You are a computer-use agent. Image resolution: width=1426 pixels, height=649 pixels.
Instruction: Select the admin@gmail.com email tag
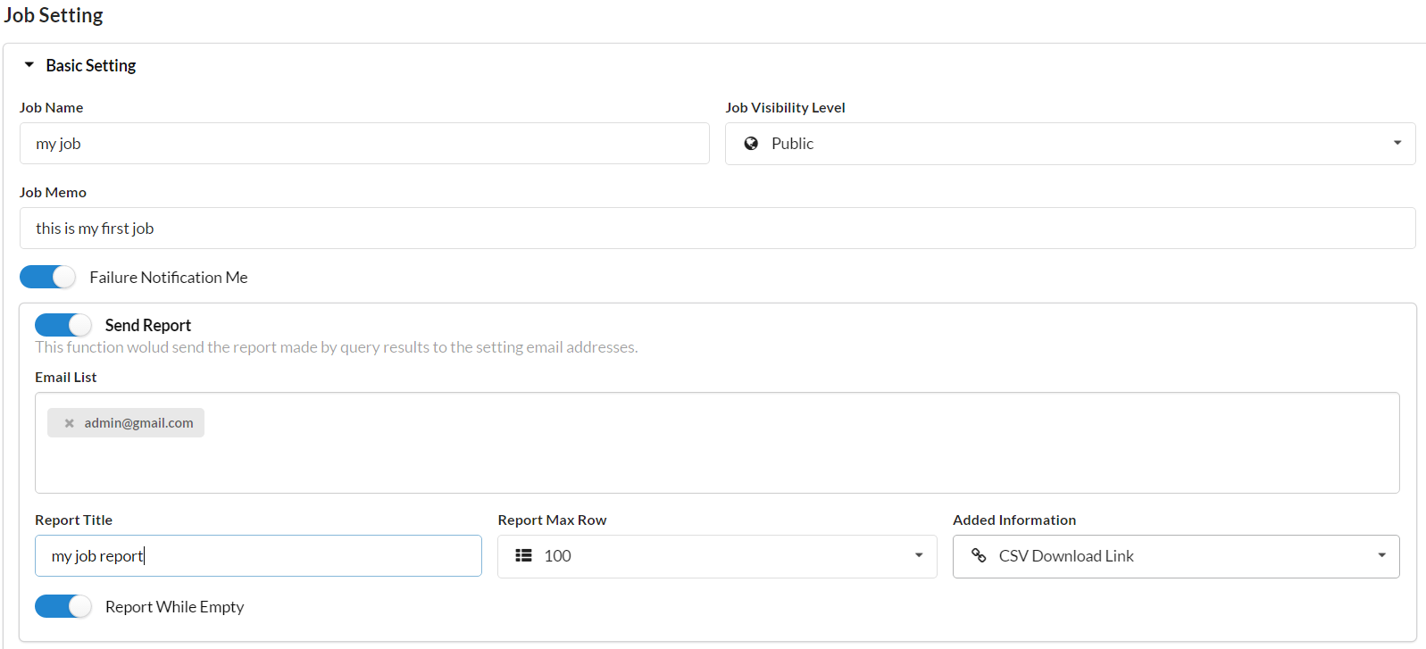coord(126,423)
